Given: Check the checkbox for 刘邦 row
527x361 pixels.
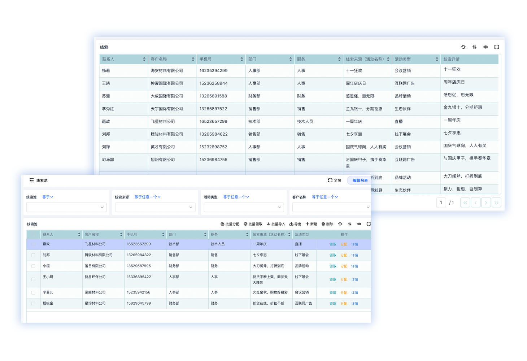Looking at the screenshot, I should (33, 255).
